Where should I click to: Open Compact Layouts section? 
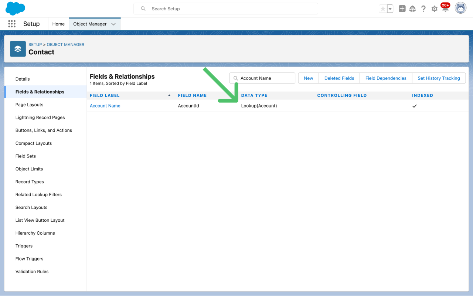[34, 143]
